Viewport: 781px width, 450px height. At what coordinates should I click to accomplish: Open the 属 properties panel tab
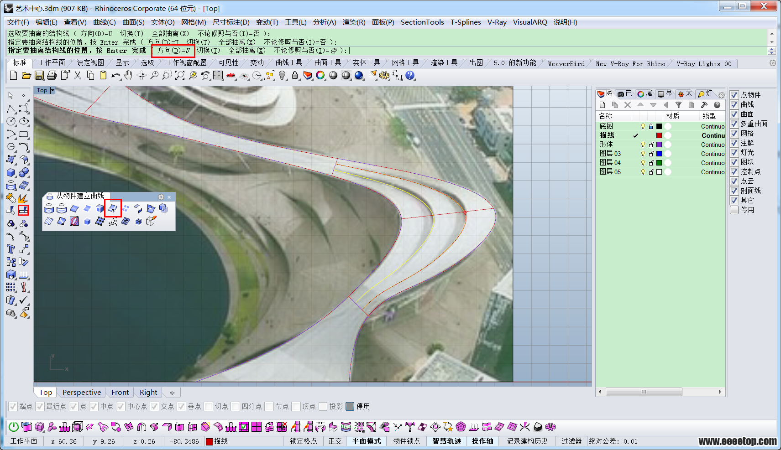click(x=645, y=93)
